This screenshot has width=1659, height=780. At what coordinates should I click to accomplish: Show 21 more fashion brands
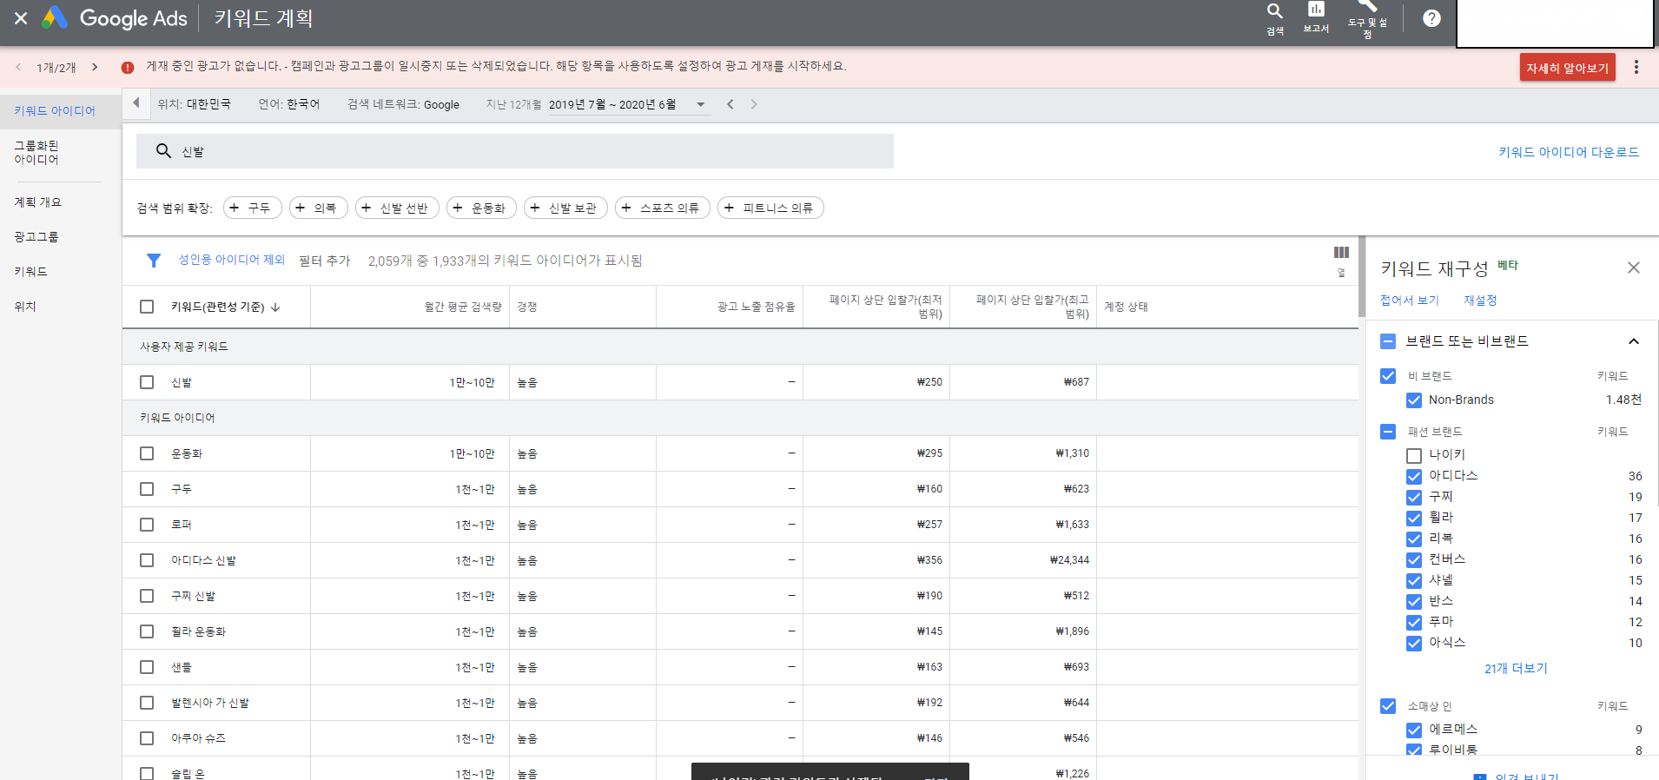click(1516, 669)
